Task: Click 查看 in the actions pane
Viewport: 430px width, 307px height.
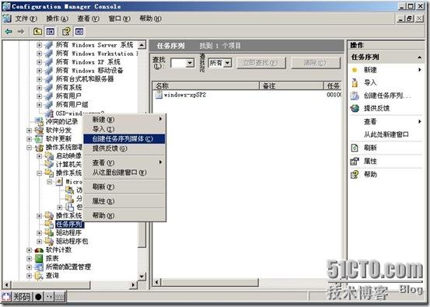Action: 370,121
